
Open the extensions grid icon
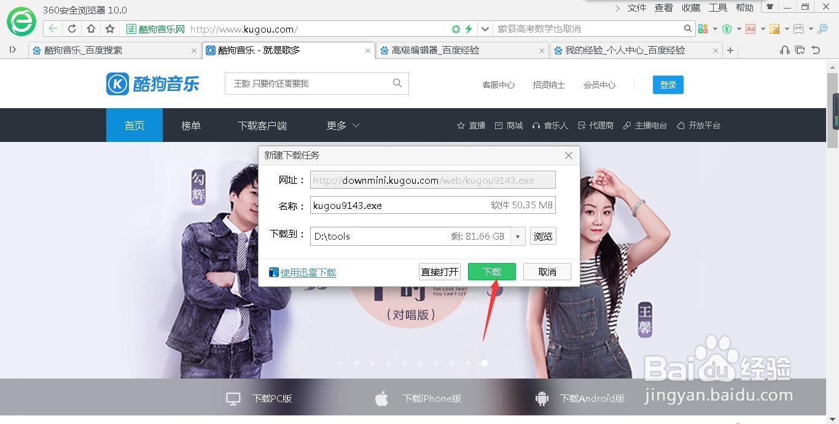[703, 29]
